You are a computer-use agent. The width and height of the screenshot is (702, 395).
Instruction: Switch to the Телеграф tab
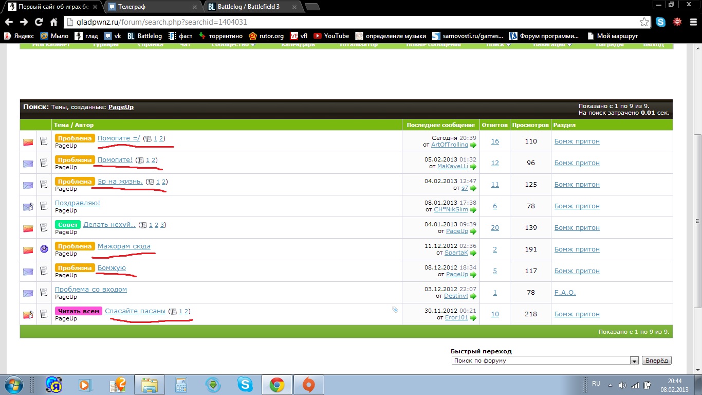pyautogui.click(x=153, y=7)
